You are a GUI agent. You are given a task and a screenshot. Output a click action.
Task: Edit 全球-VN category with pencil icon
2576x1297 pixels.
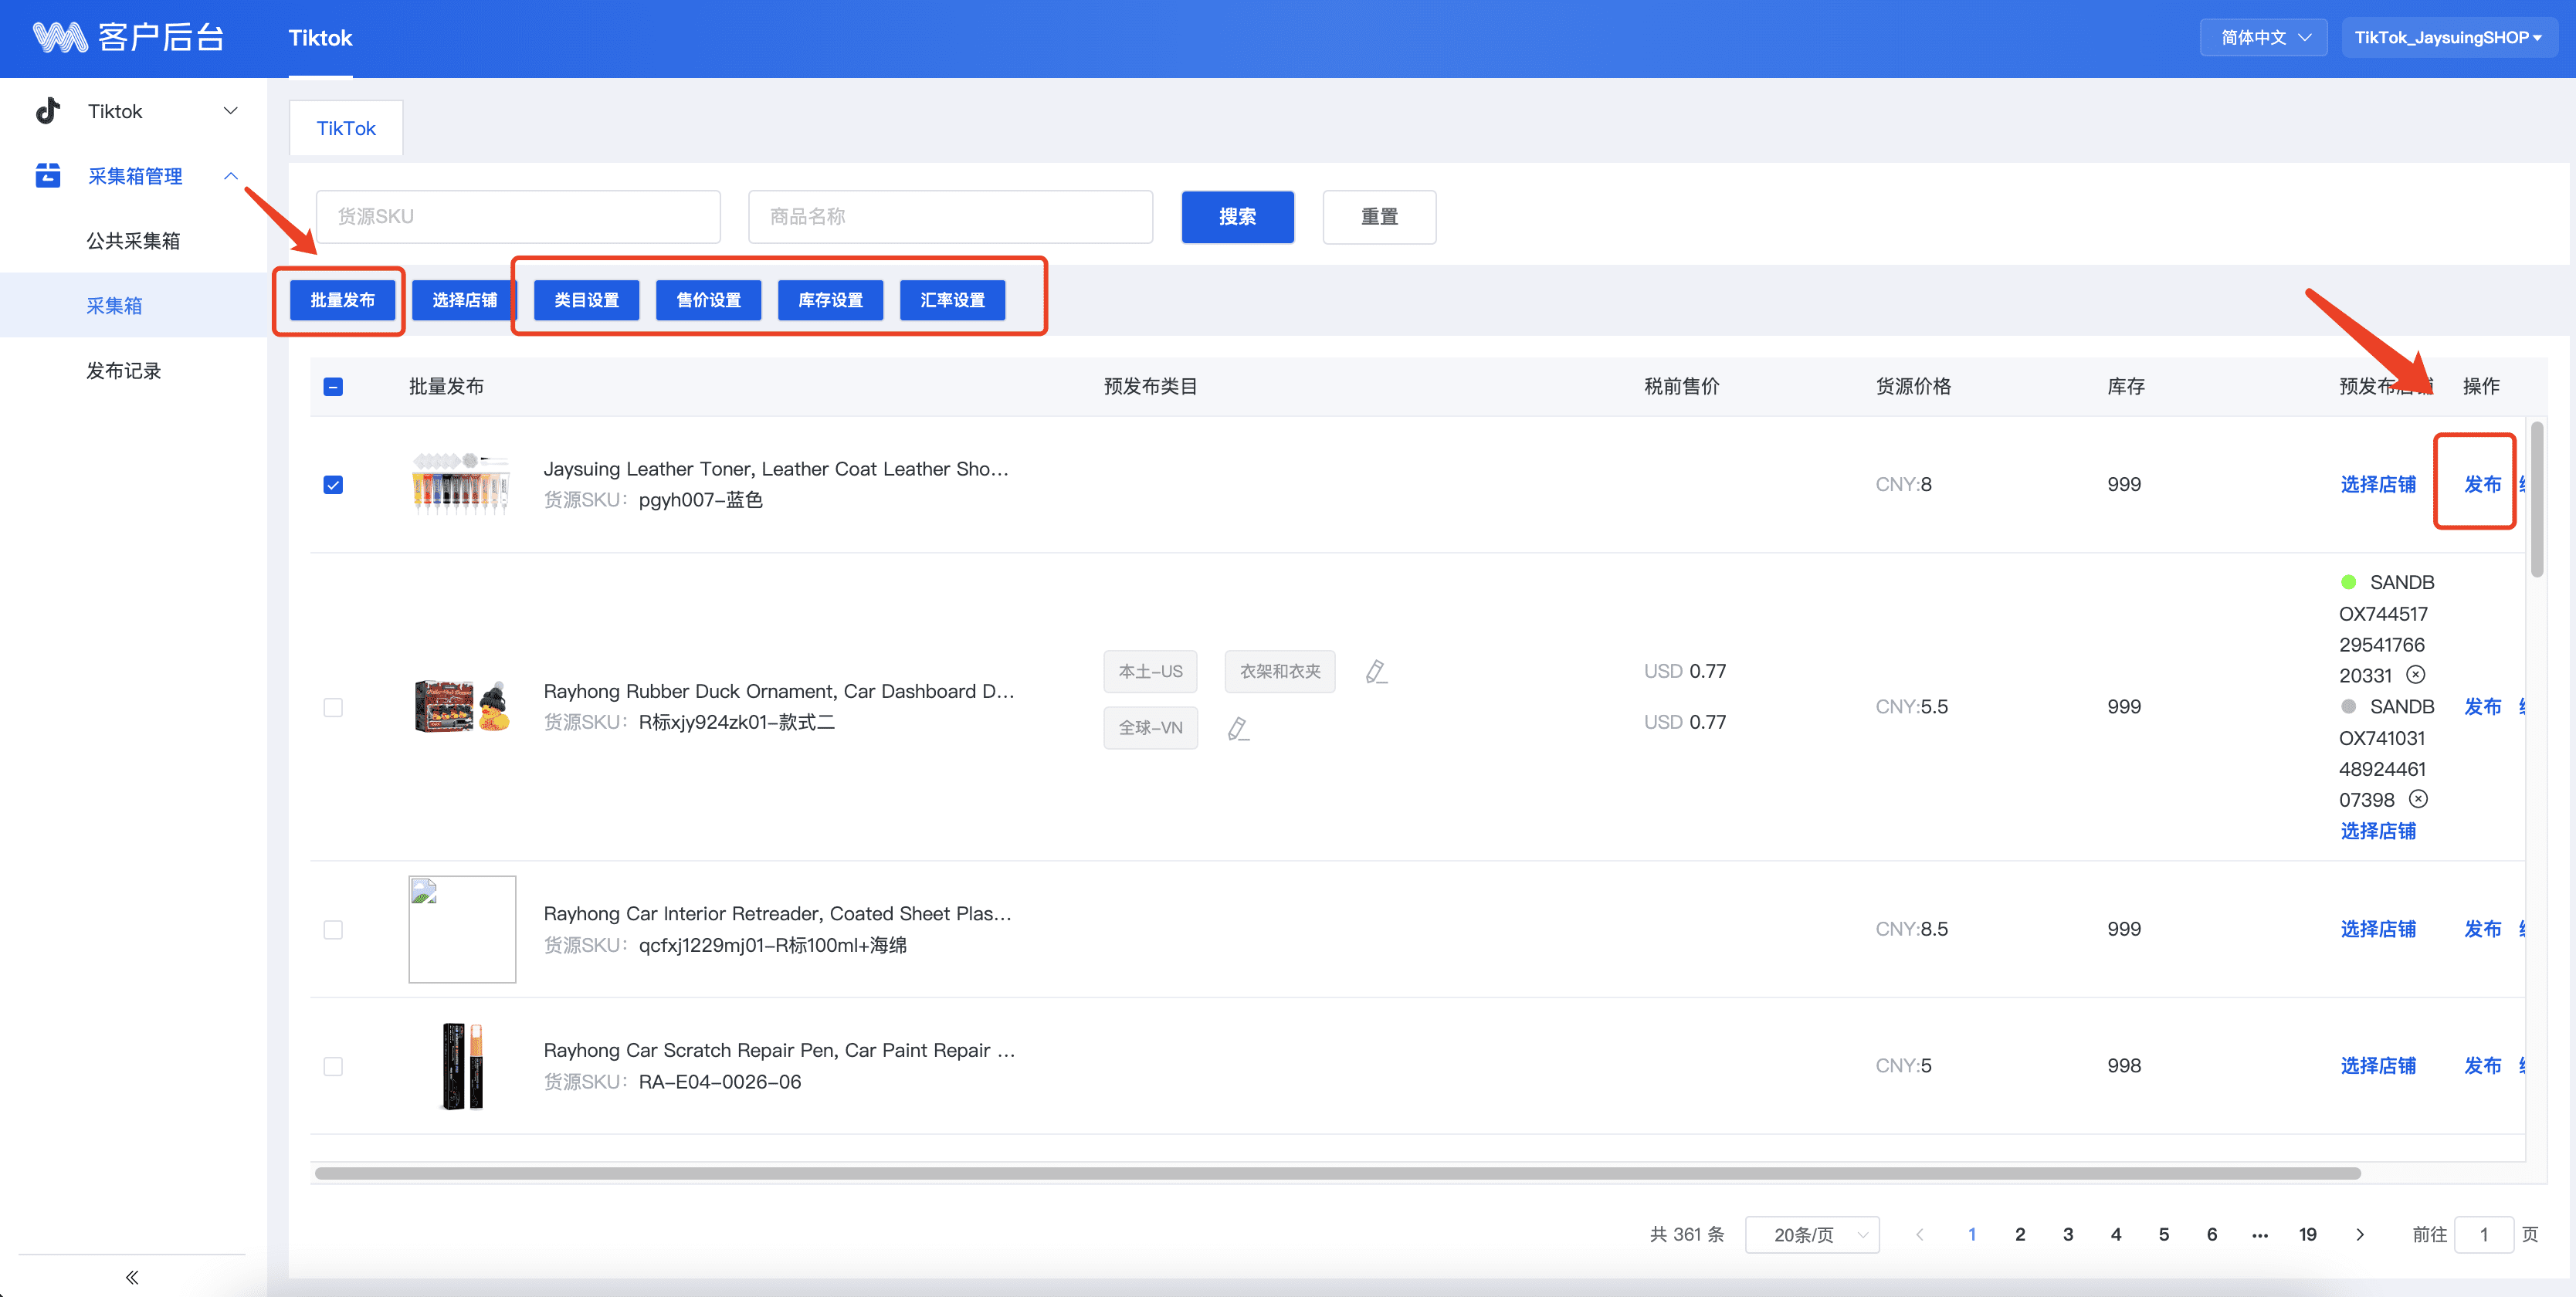click(x=1238, y=728)
